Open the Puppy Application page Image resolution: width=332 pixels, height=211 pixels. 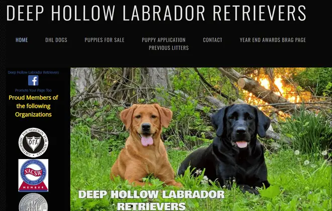click(x=163, y=40)
